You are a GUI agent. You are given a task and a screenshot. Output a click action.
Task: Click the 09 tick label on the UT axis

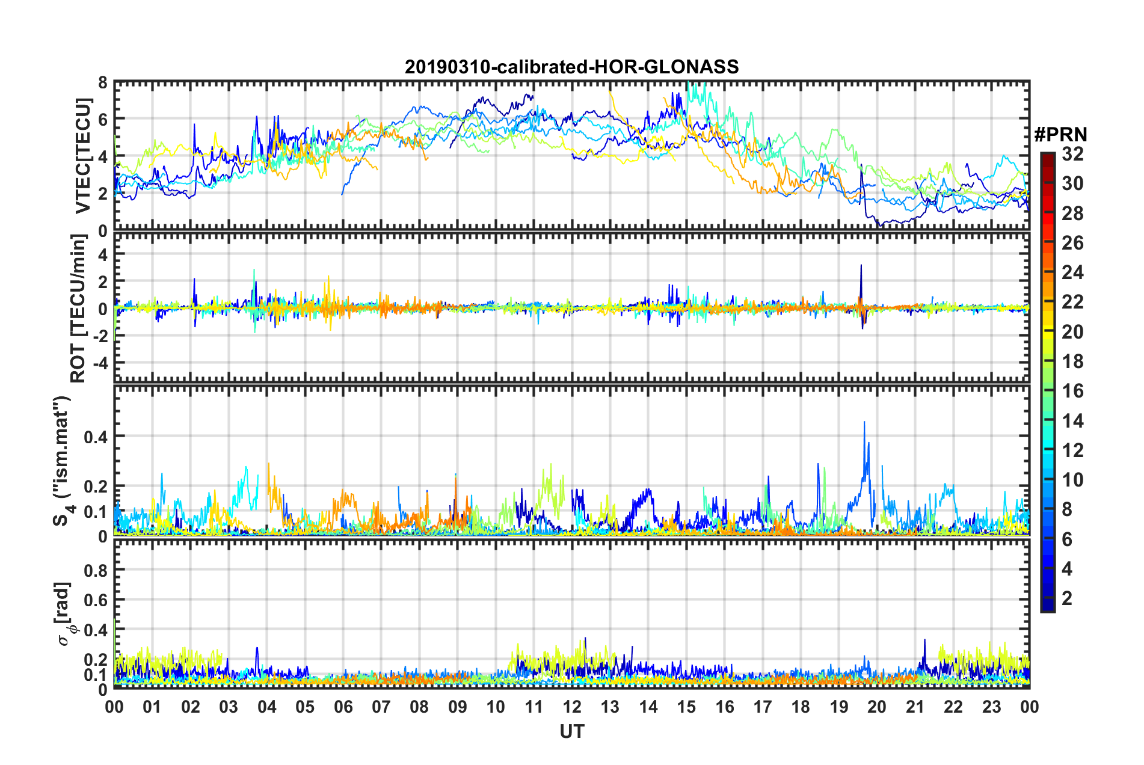pos(458,707)
